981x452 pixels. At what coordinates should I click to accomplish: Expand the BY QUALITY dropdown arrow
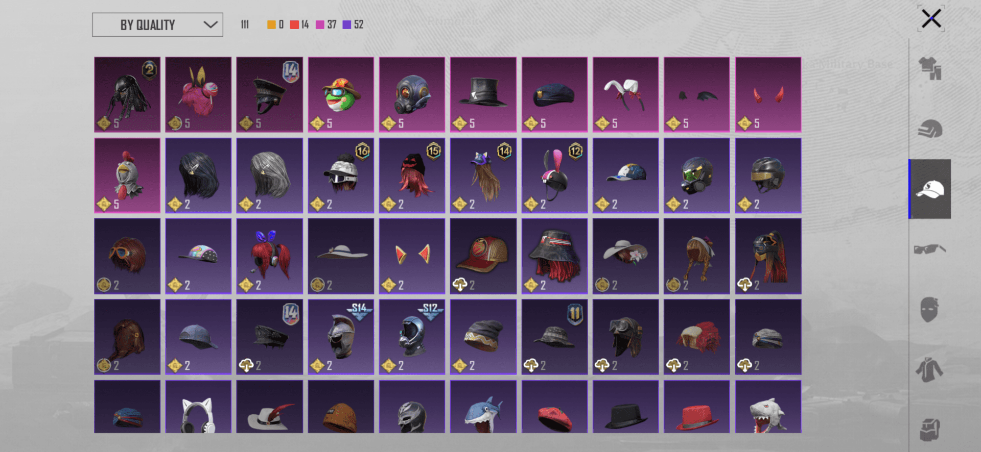click(211, 24)
